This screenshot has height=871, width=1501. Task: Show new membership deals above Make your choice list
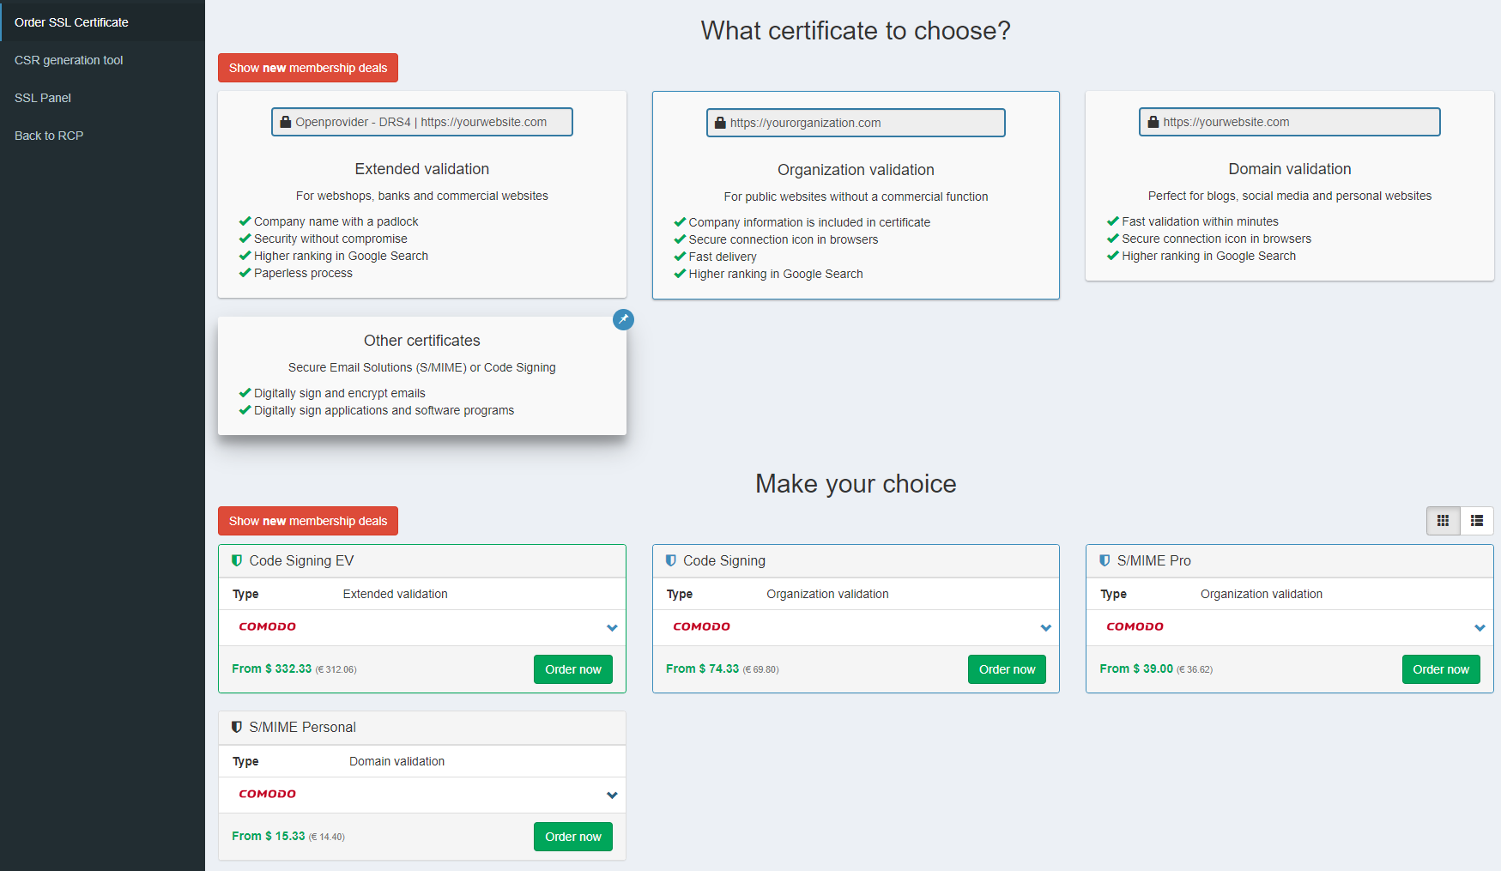point(307,521)
